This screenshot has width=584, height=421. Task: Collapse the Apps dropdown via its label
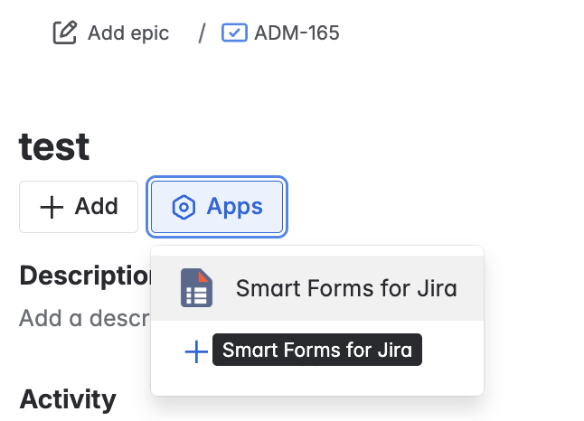pyautogui.click(x=234, y=207)
